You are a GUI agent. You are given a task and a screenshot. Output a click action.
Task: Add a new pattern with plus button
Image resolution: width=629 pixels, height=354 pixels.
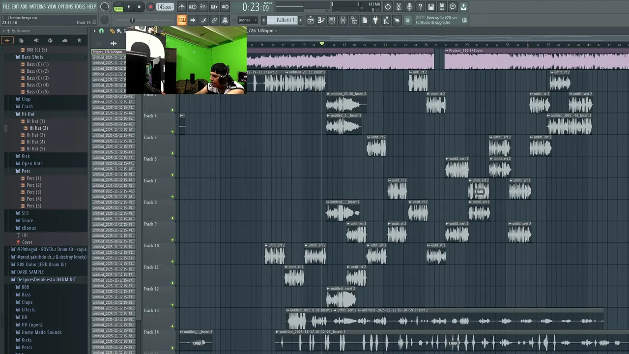click(x=299, y=20)
